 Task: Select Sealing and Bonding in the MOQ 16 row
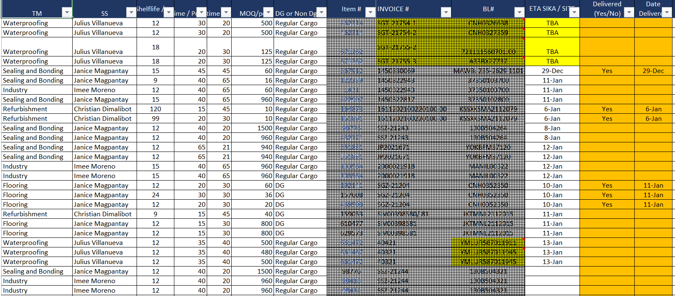click(x=37, y=81)
